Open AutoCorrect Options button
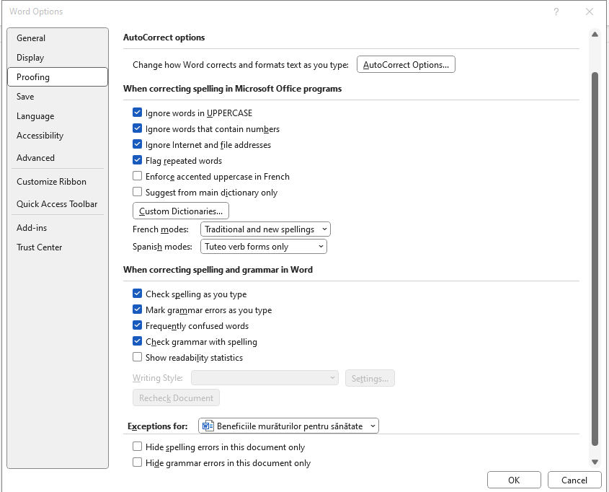The width and height of the screenshot is (609, 492). pyautogui.click(x=406, y=64)
